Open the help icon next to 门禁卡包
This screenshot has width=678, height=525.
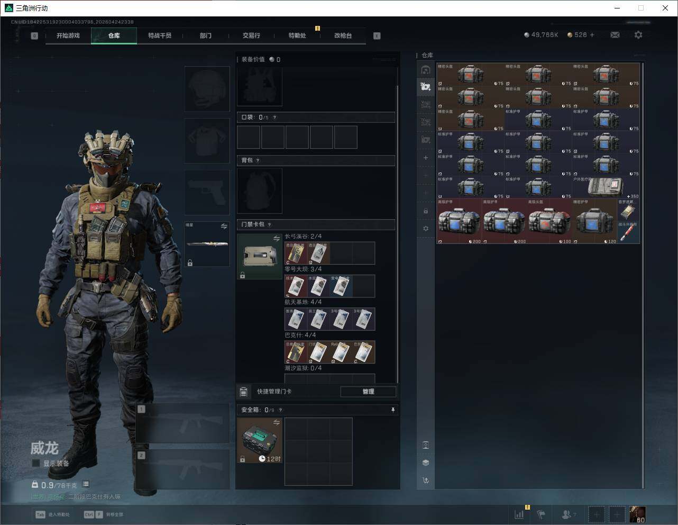(269, 225)
